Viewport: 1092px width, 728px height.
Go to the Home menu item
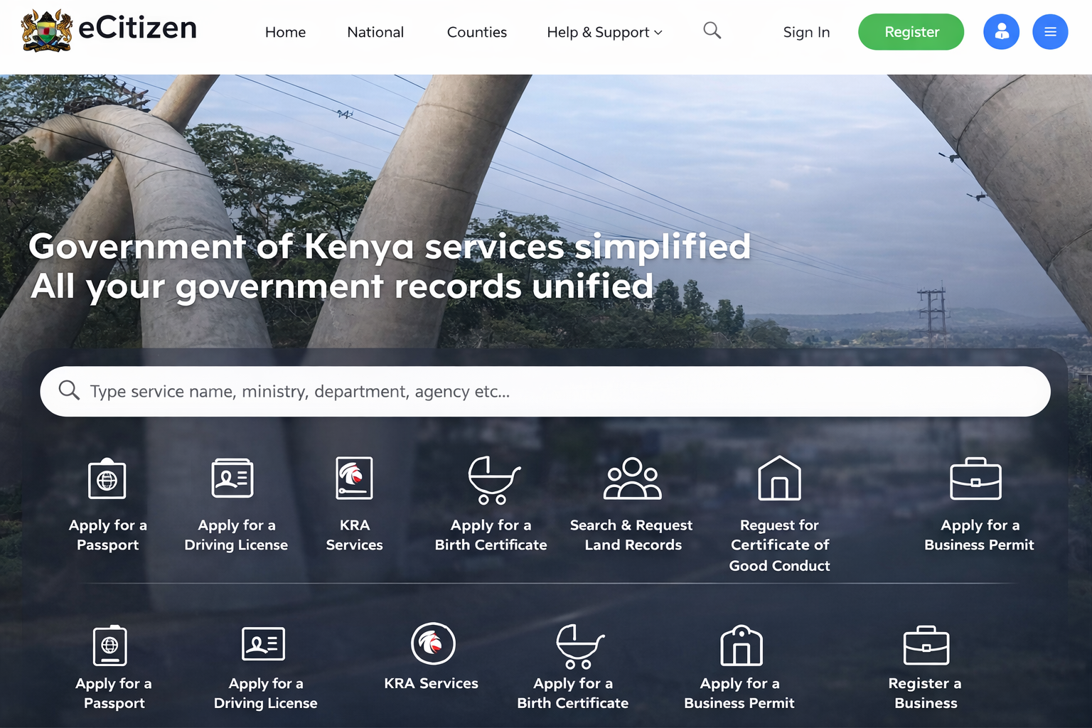285,32
